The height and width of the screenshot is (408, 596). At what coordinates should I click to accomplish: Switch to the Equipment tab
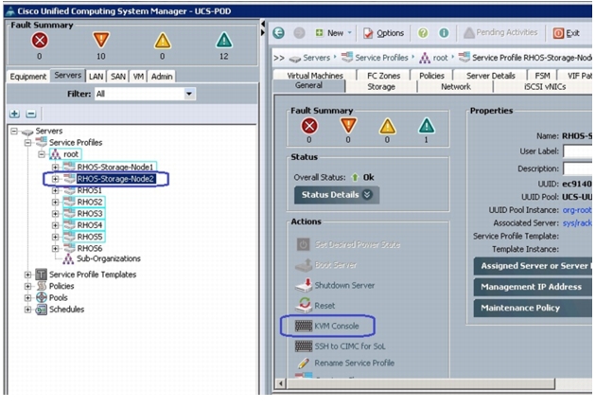(28, 77)
